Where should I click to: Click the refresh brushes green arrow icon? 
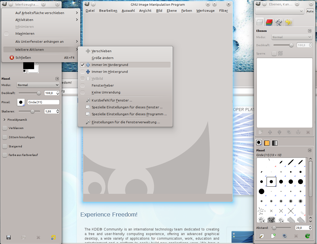(308, 236)
